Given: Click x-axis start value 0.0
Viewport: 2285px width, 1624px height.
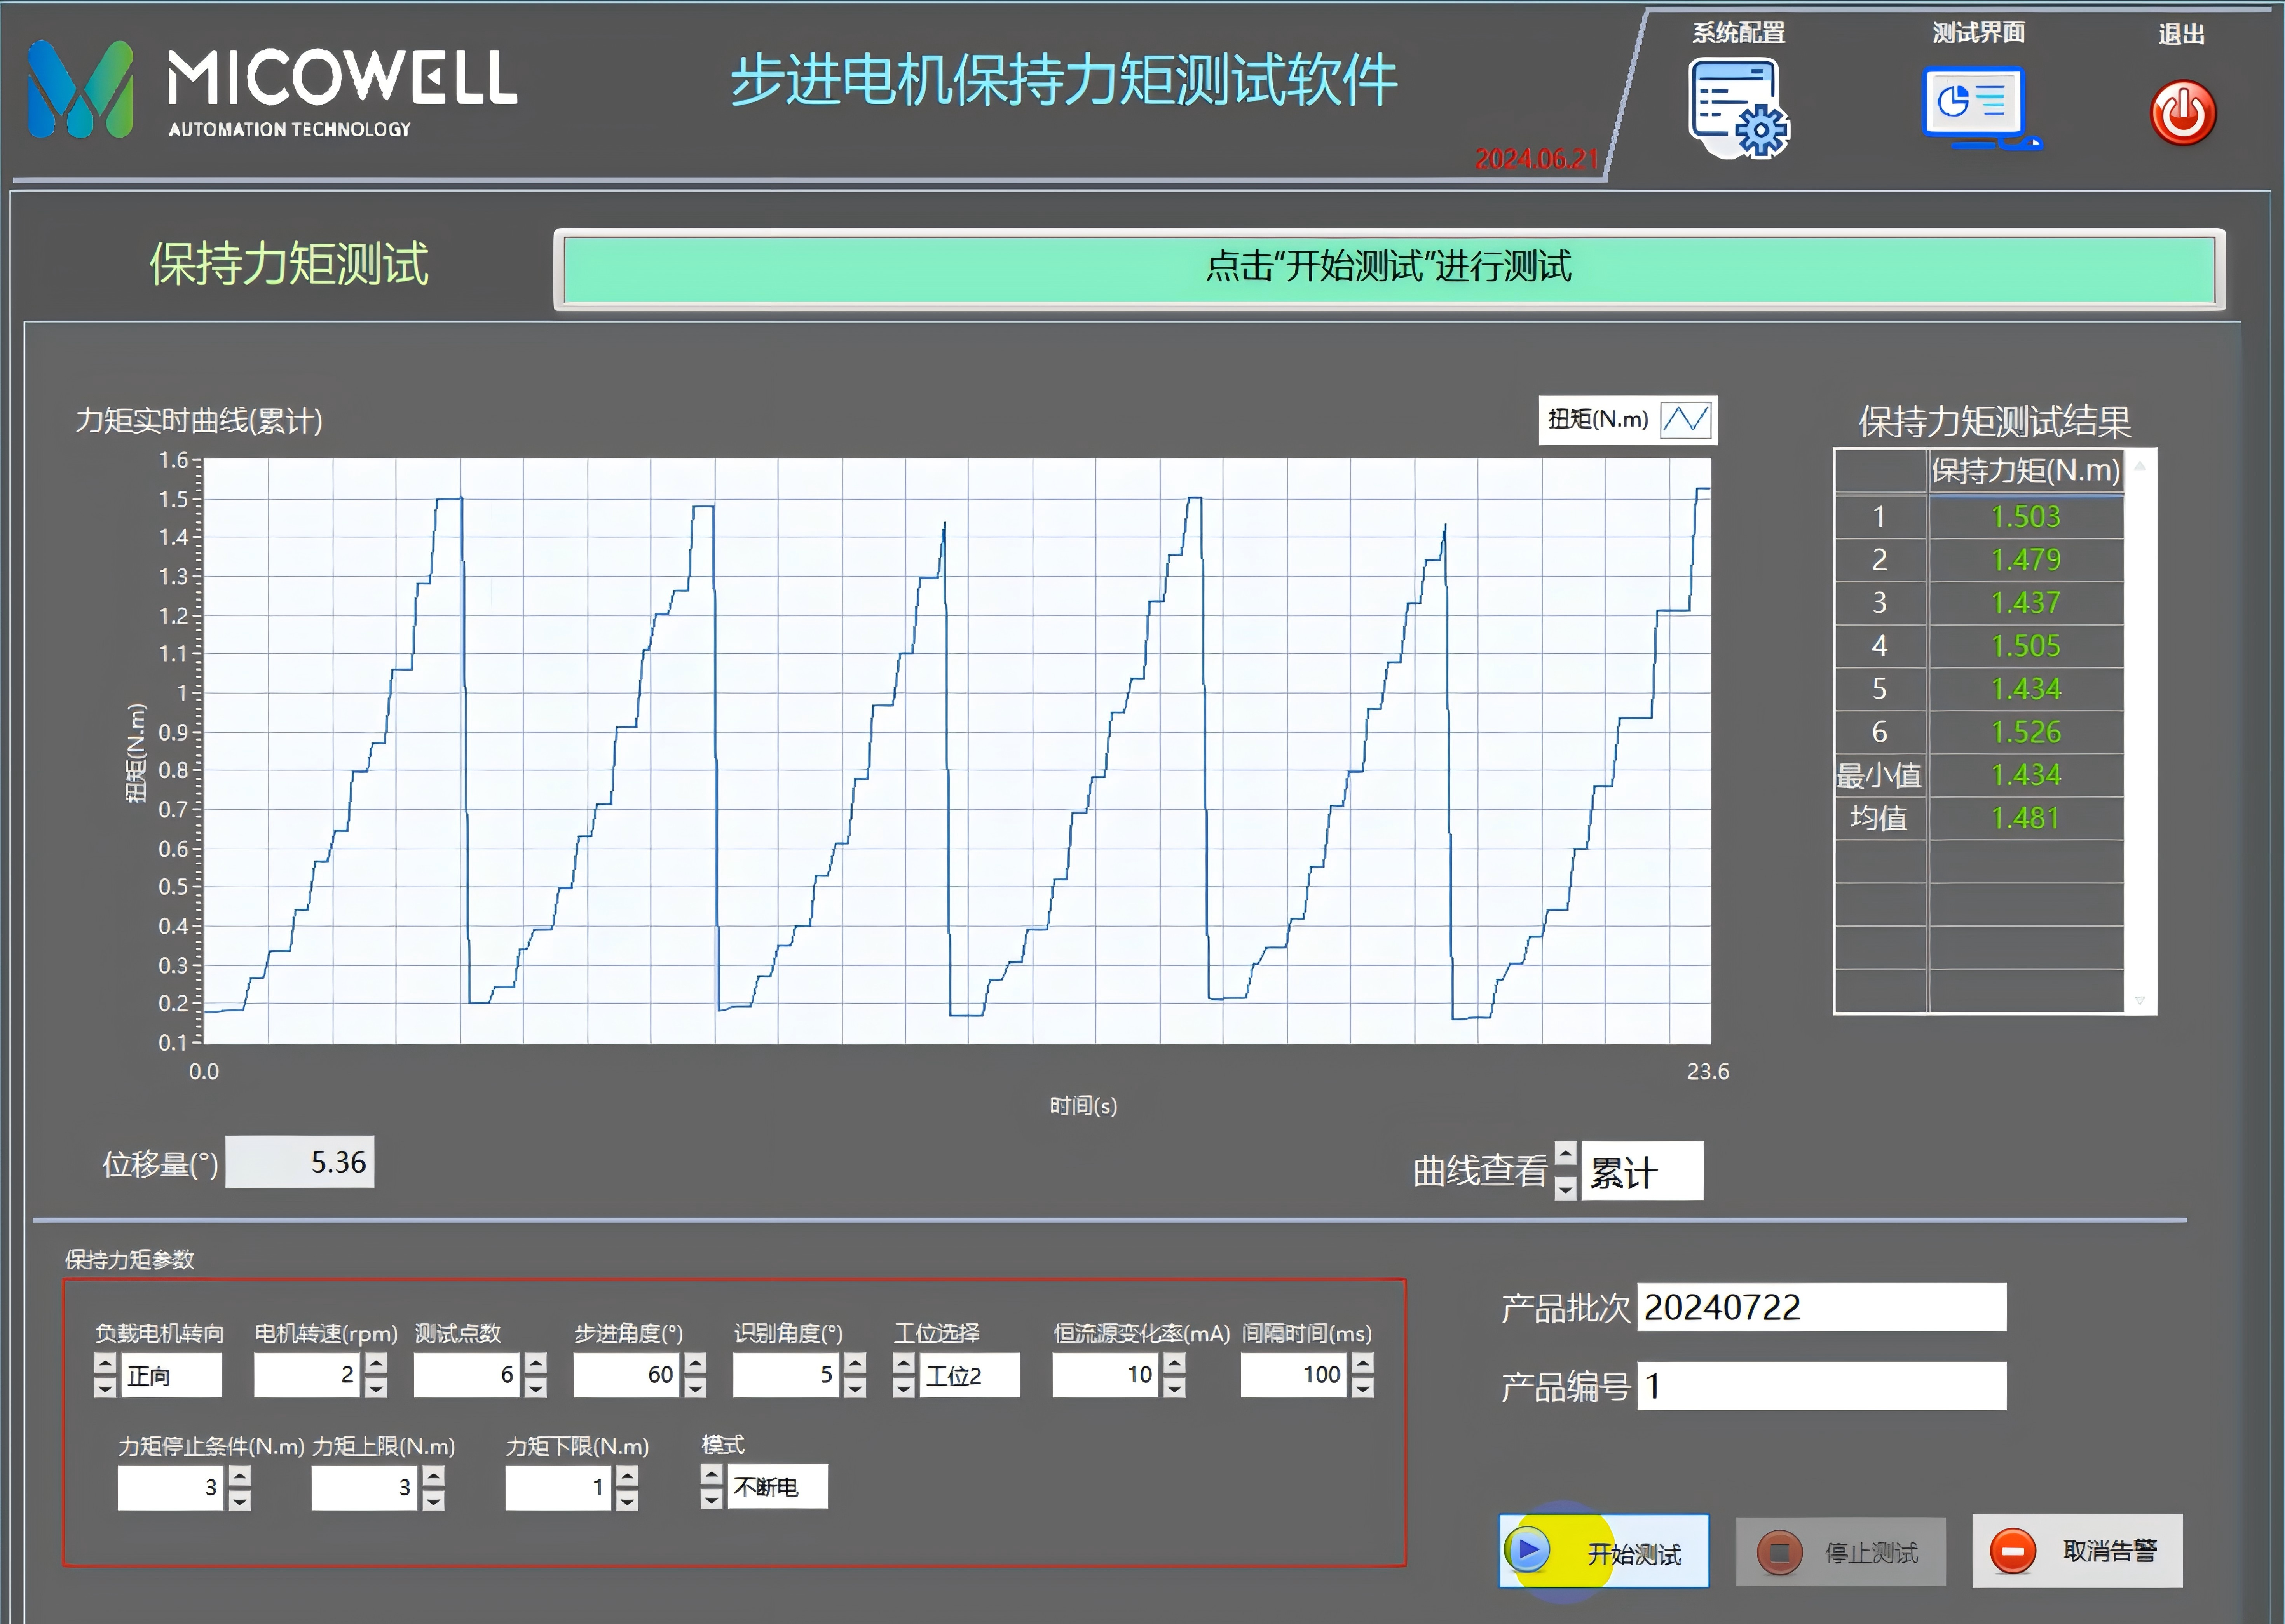Looking at the screenshot, I should (204, 1071).
